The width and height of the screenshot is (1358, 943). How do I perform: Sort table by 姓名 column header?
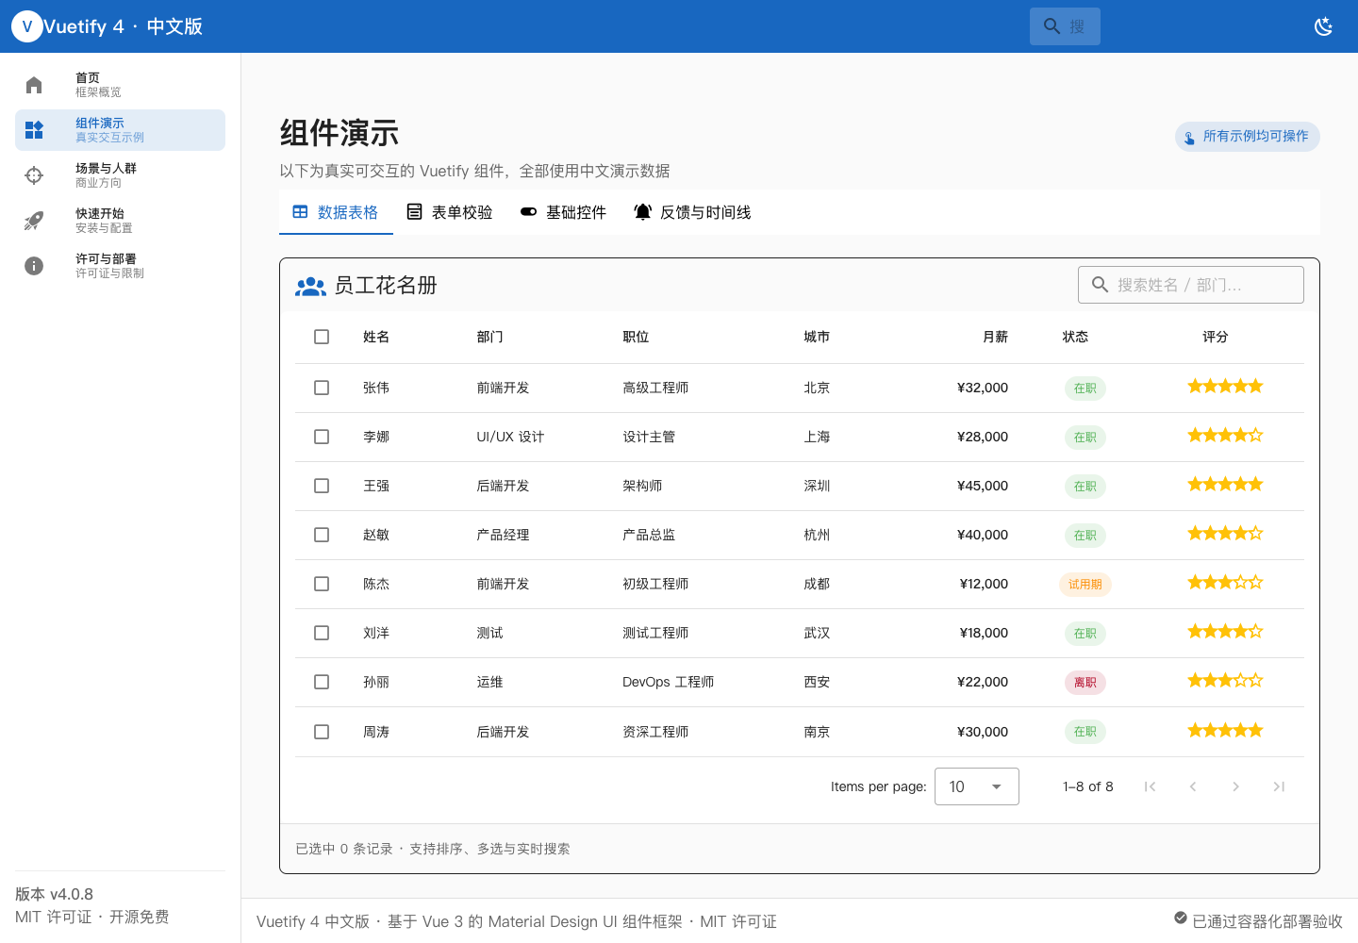coord(376,337)
